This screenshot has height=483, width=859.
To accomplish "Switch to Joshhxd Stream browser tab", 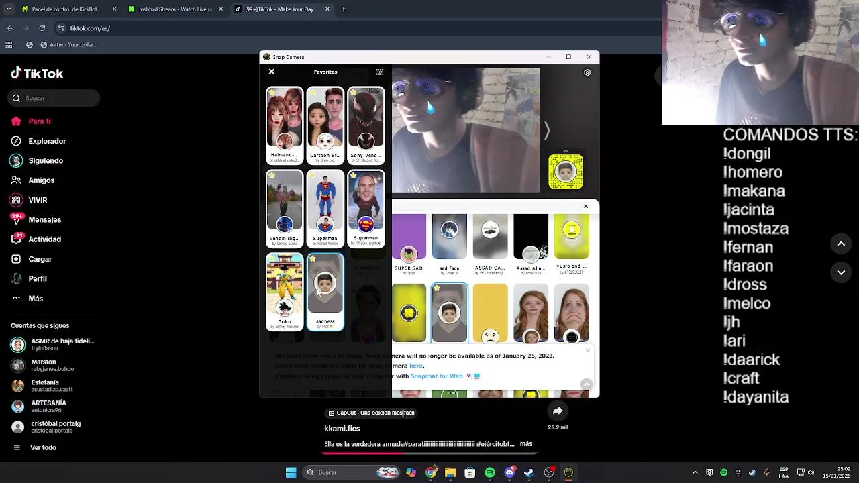I will (174, 9).
